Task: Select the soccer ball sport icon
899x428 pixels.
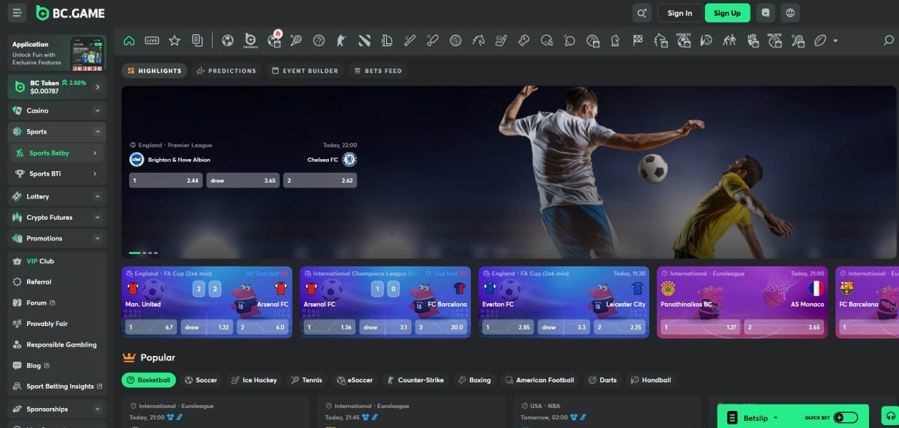Action: click(x=228, y=41)
